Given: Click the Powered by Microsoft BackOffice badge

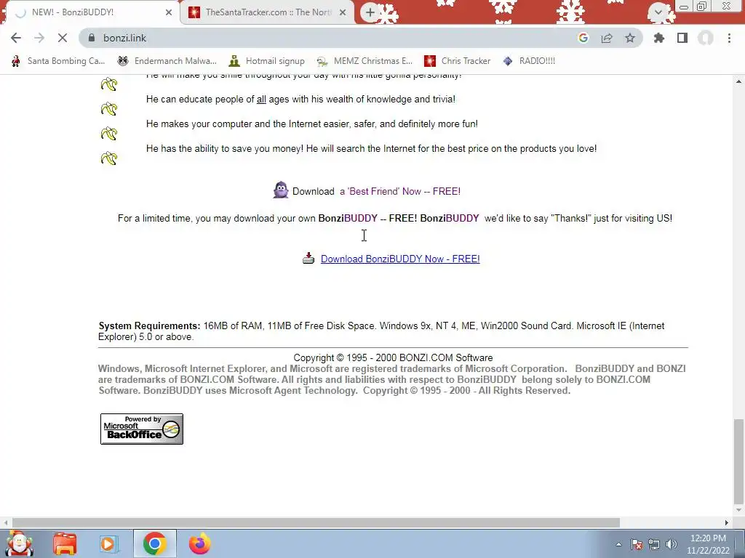Looking at the screenshot, I should [142, 429].
